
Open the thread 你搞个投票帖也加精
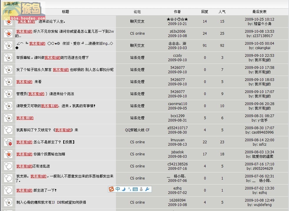pyautogui.click(x=41, y=154)
